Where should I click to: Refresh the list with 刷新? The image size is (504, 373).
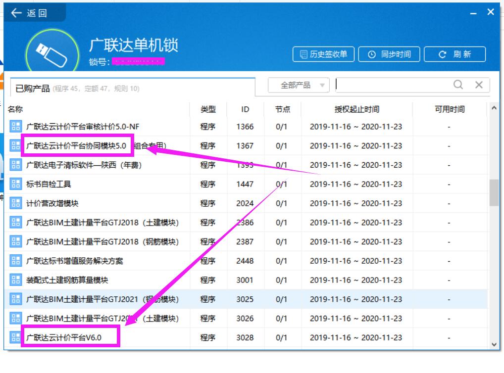pyautogui.click(x=454, y=54)
